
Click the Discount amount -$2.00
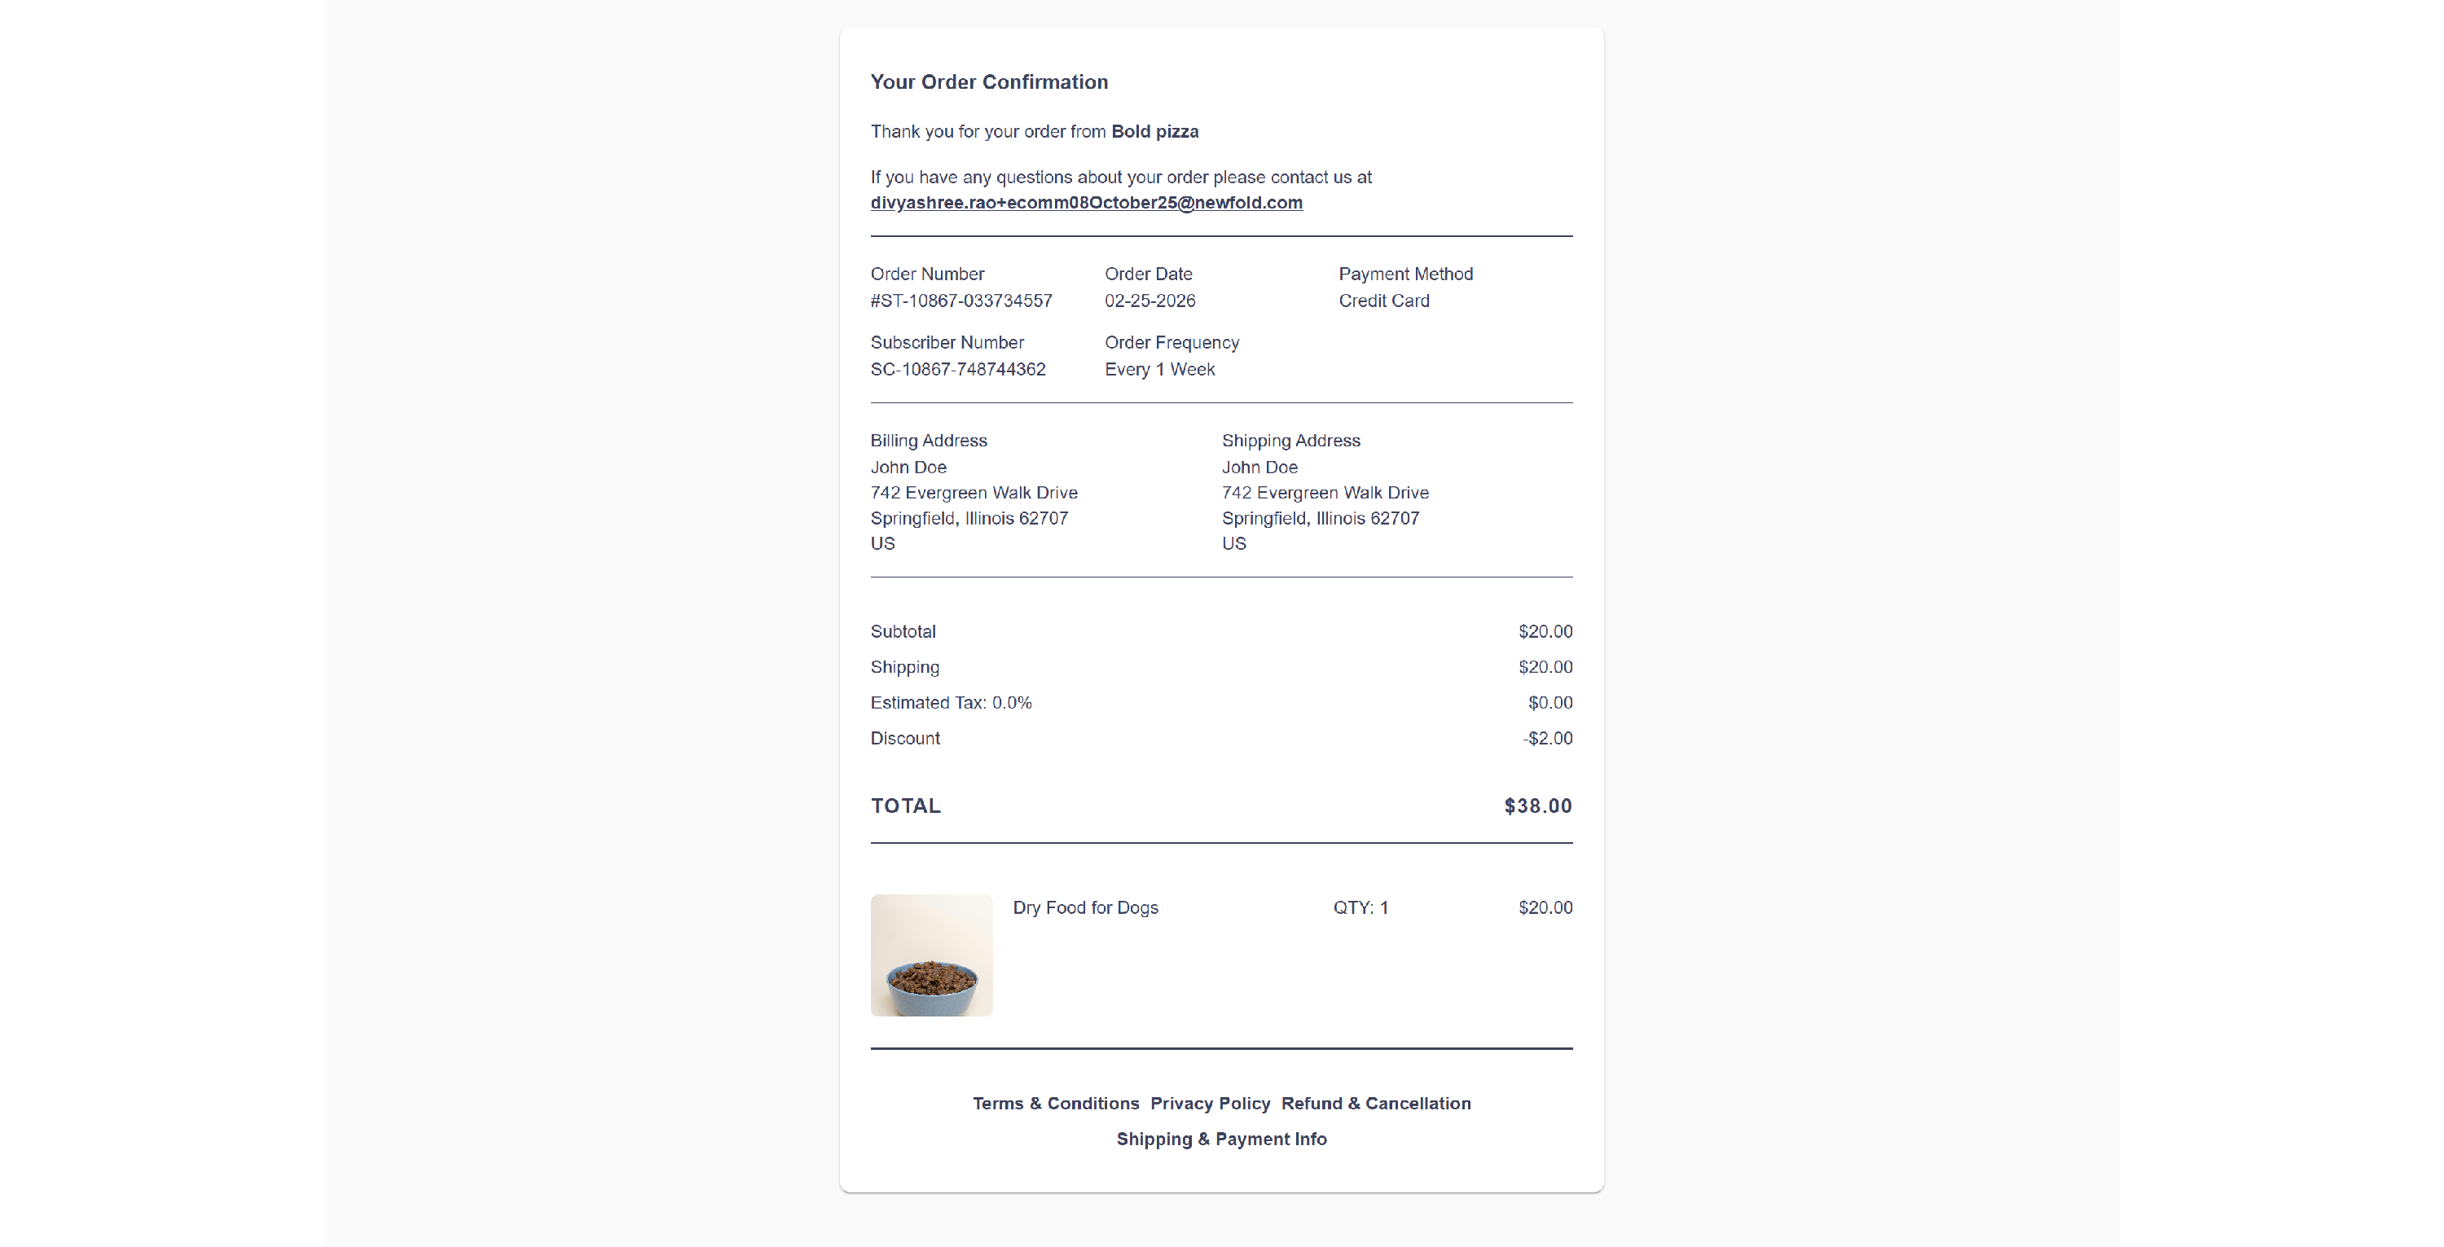tap(1547, 738)
